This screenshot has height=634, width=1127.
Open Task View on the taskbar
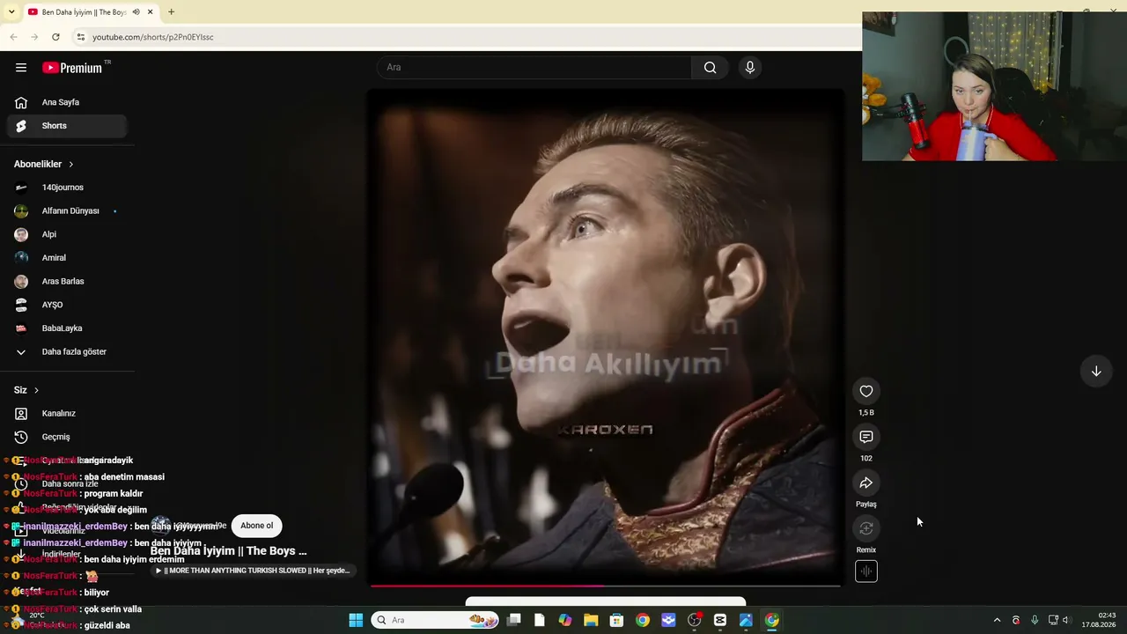(514, 620)
